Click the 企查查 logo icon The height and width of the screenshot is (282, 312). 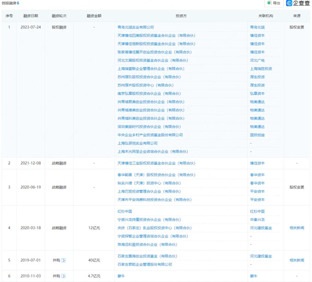coord(289,3)
